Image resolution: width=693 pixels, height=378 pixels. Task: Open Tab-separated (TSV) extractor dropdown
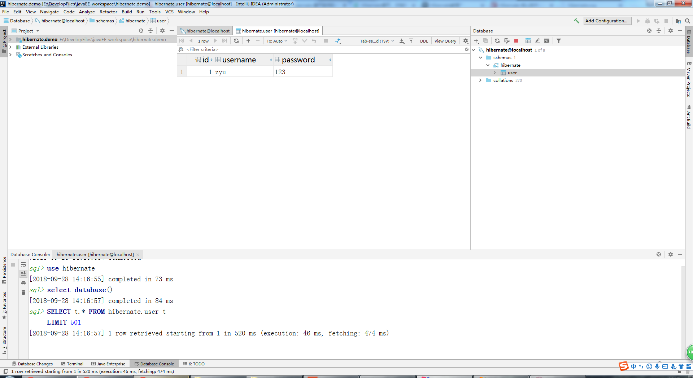(x=377, y=41)
